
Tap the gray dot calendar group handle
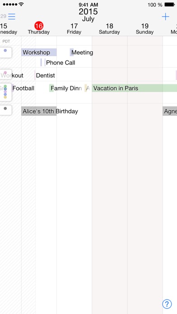pyautogui.click(x=5, y=110)
